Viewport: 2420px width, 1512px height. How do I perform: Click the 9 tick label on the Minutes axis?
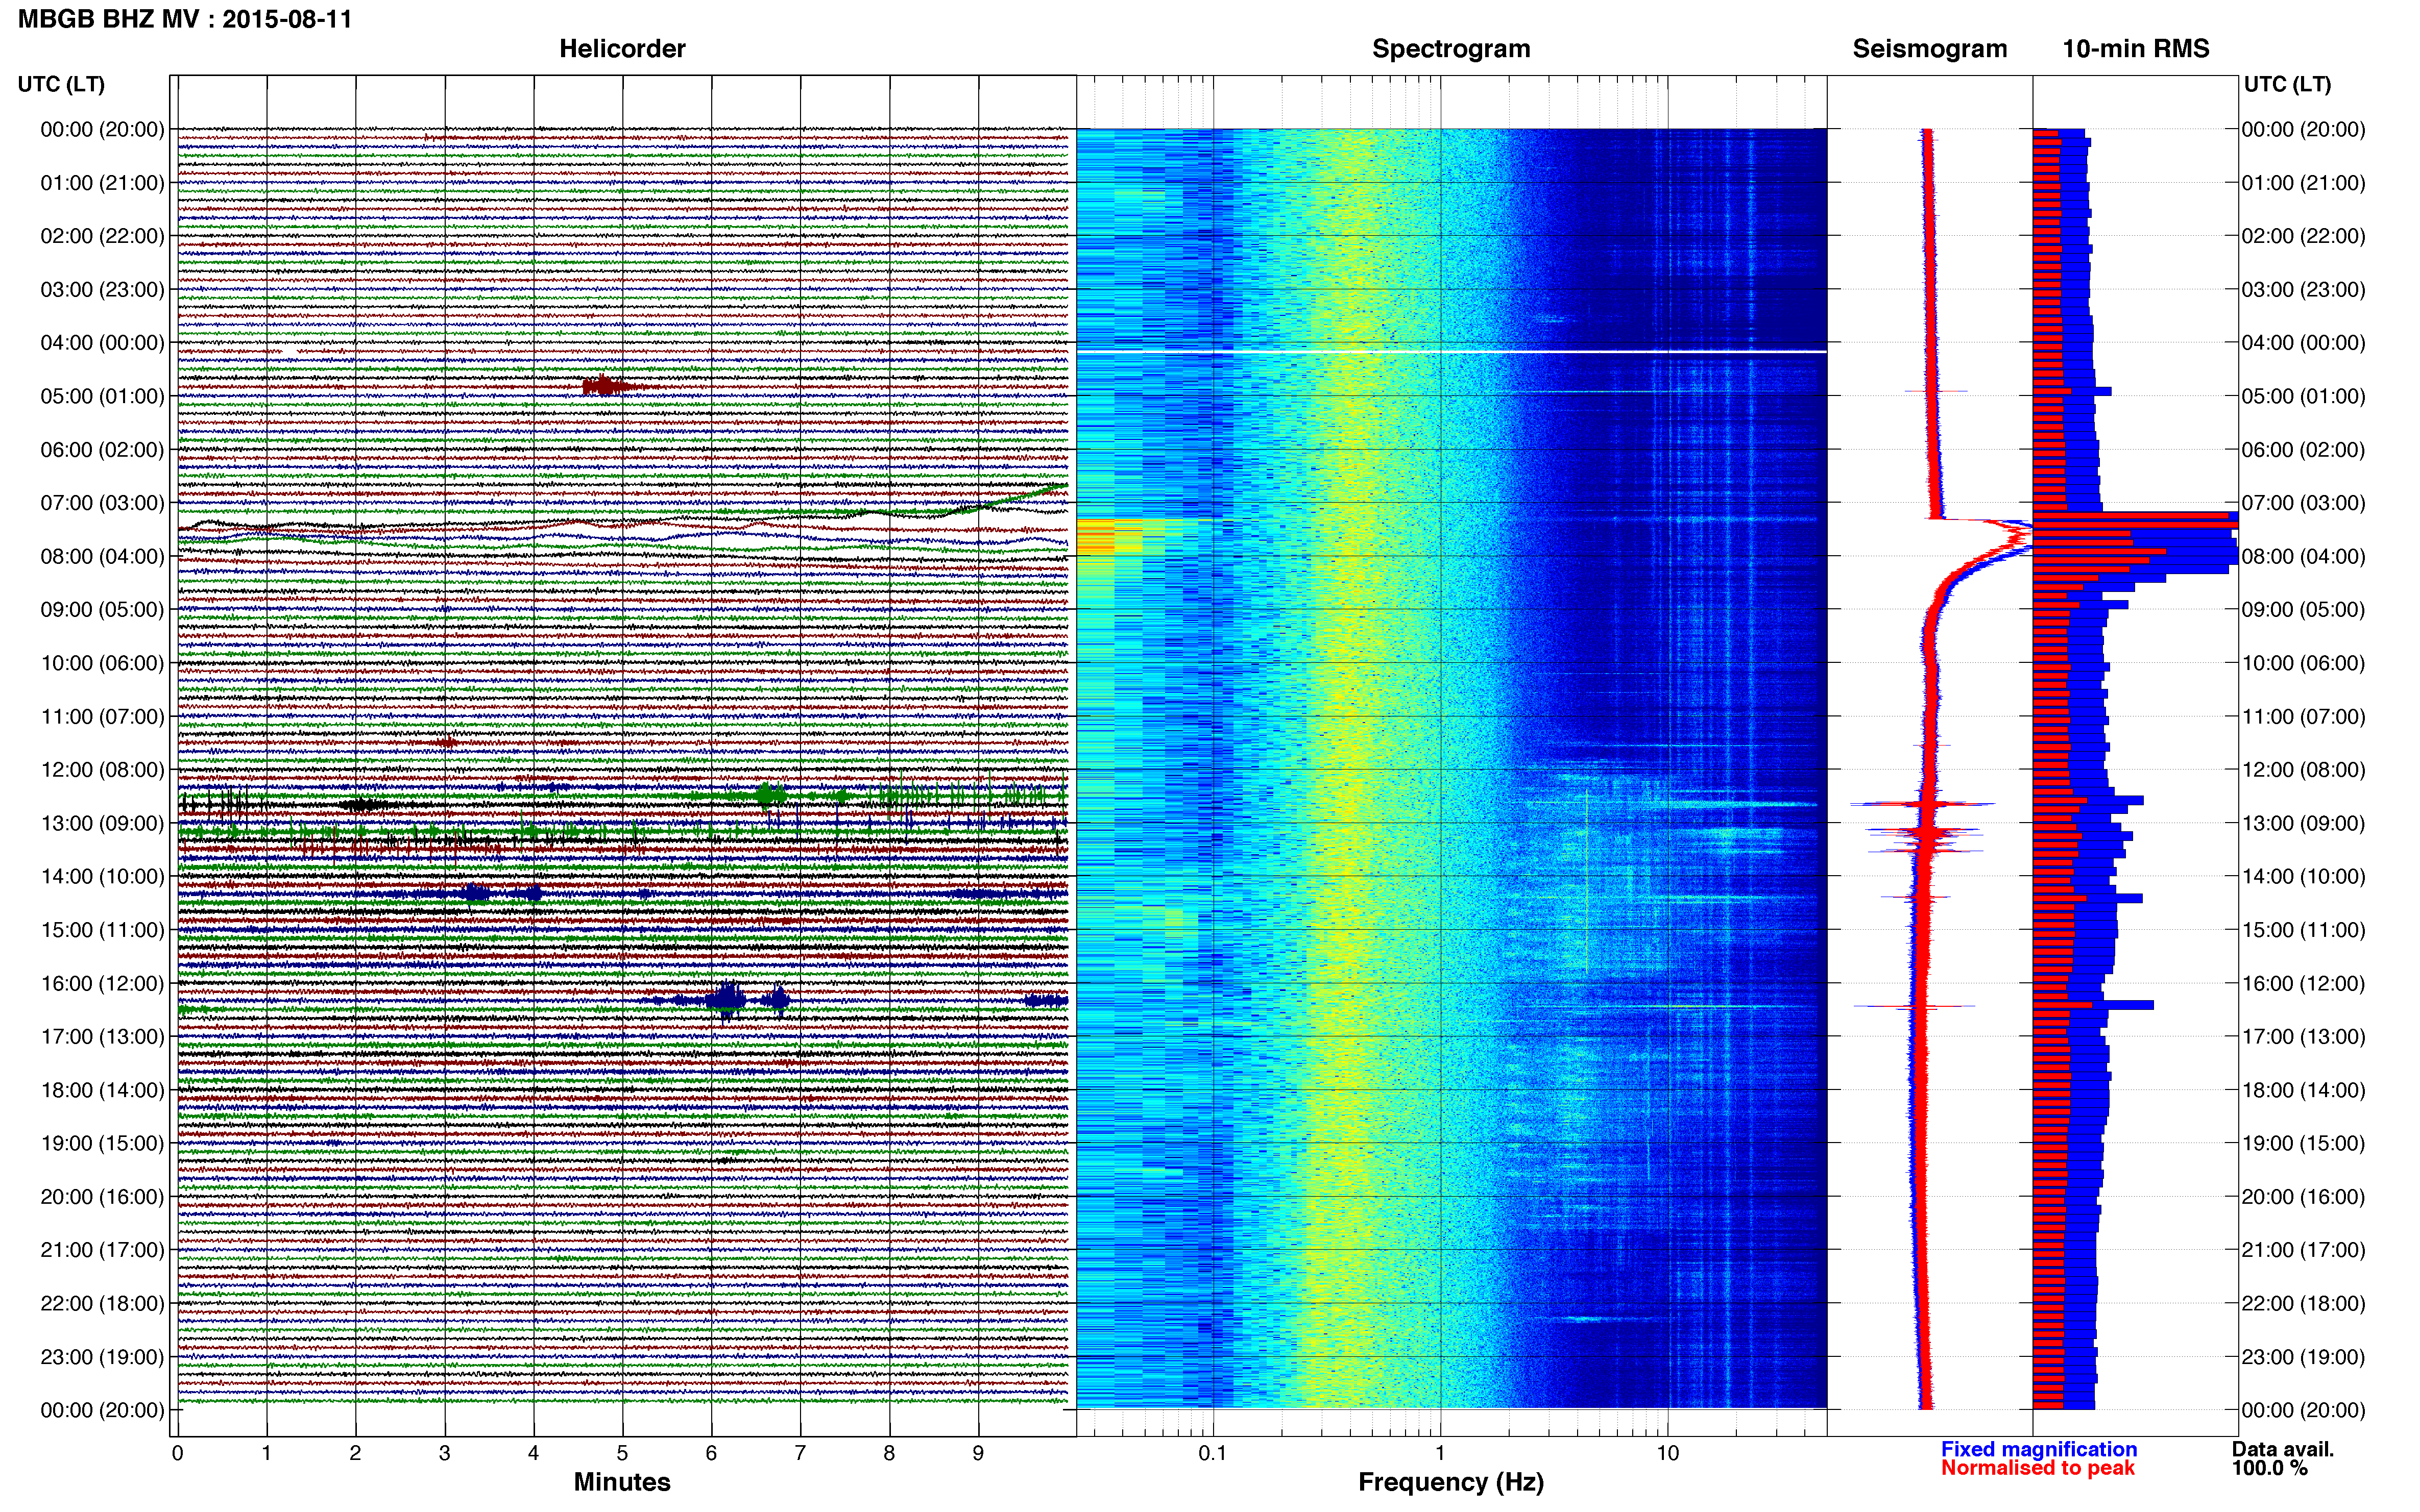[978, 1453]
